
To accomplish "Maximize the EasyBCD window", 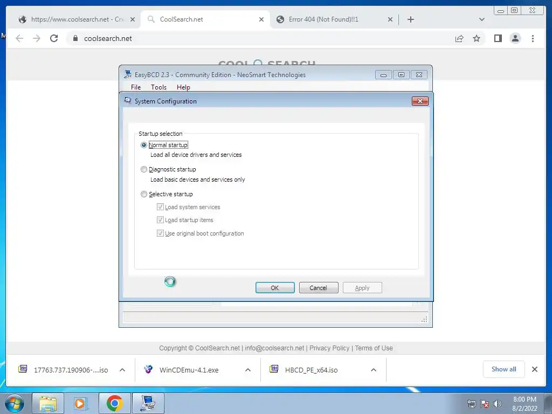I will coord(401,74).
